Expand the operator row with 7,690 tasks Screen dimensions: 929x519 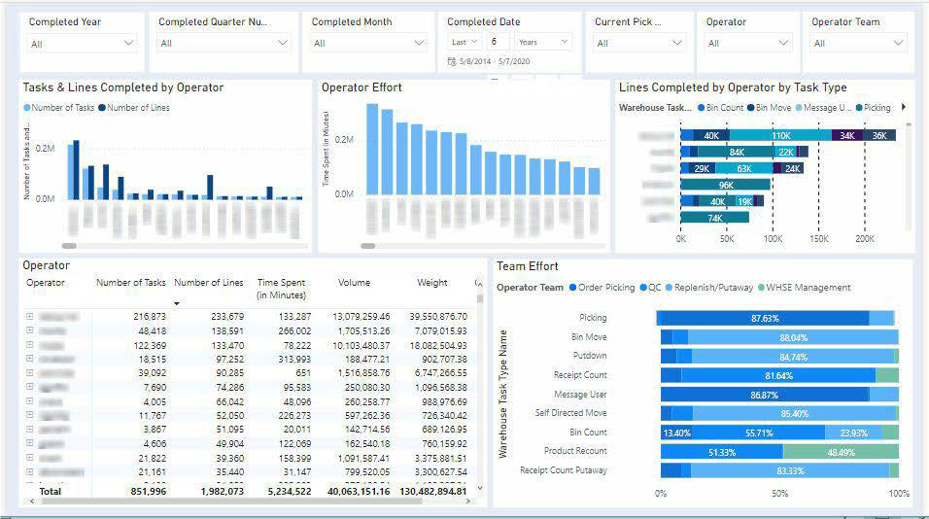click(x=29, y=387)
